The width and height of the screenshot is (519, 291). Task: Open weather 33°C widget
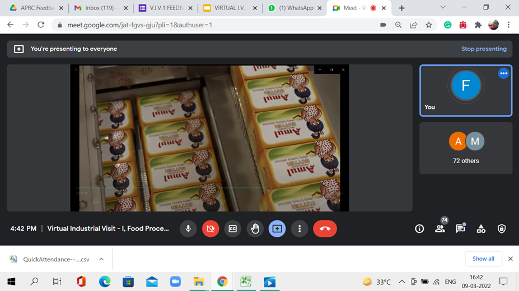(376, 282)
